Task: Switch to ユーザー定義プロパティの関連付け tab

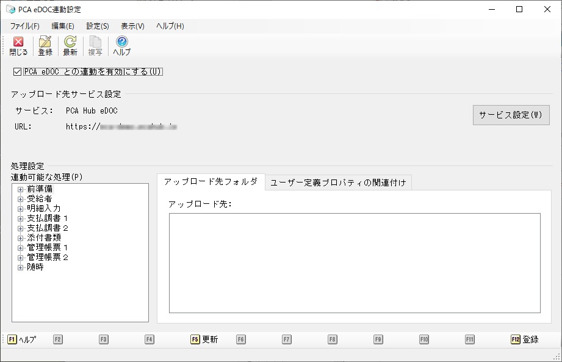Action: [x=338, y=183]
